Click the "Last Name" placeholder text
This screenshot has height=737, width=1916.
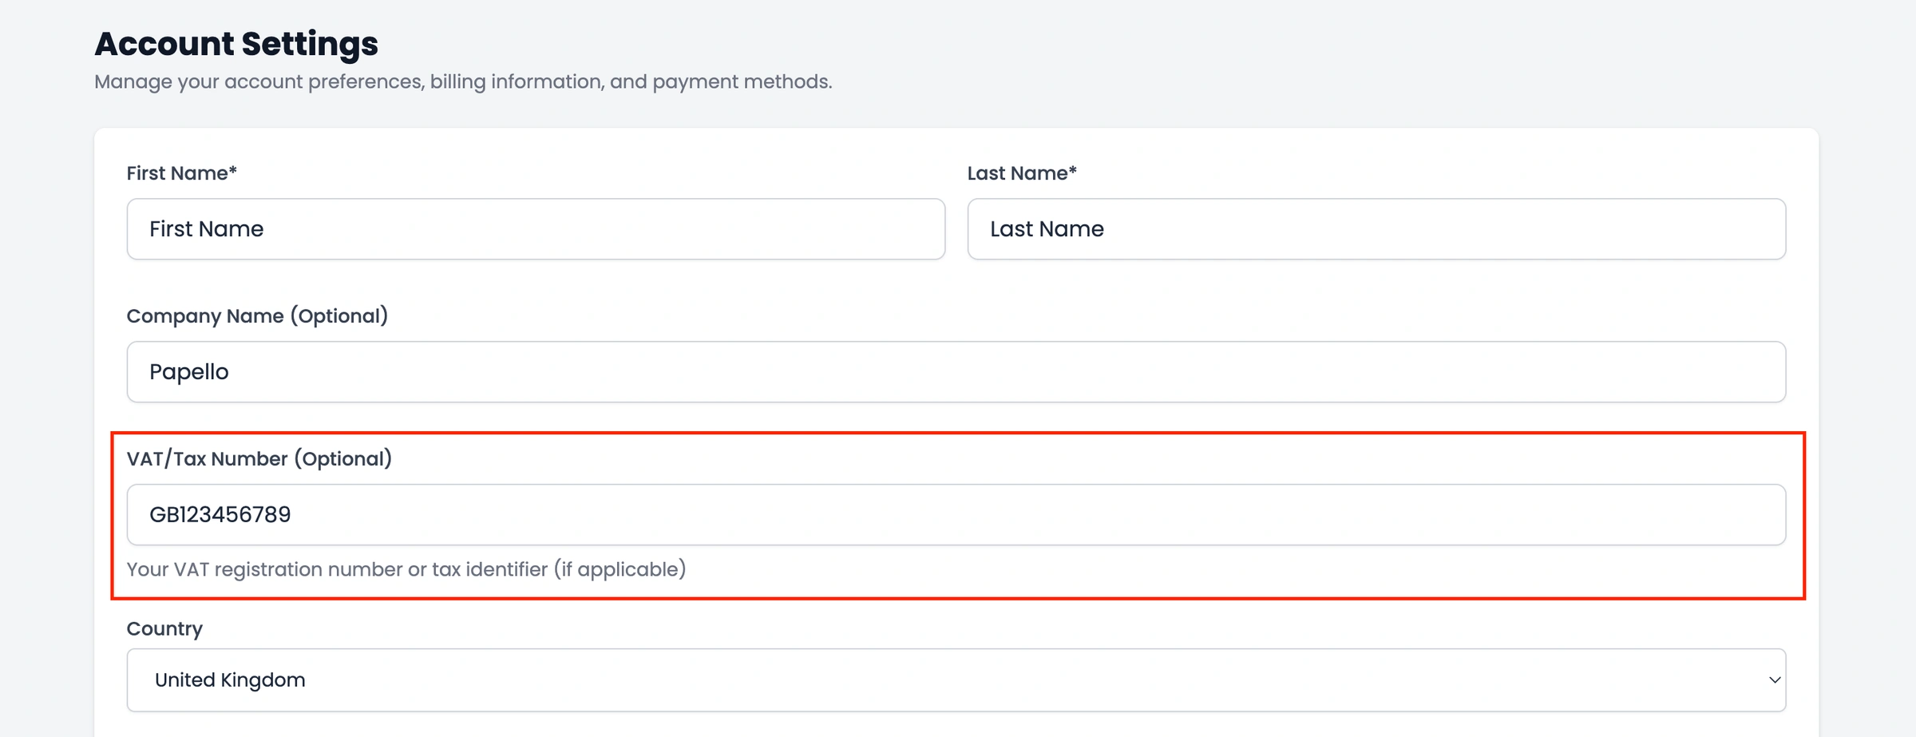(x=1047, y=229)
